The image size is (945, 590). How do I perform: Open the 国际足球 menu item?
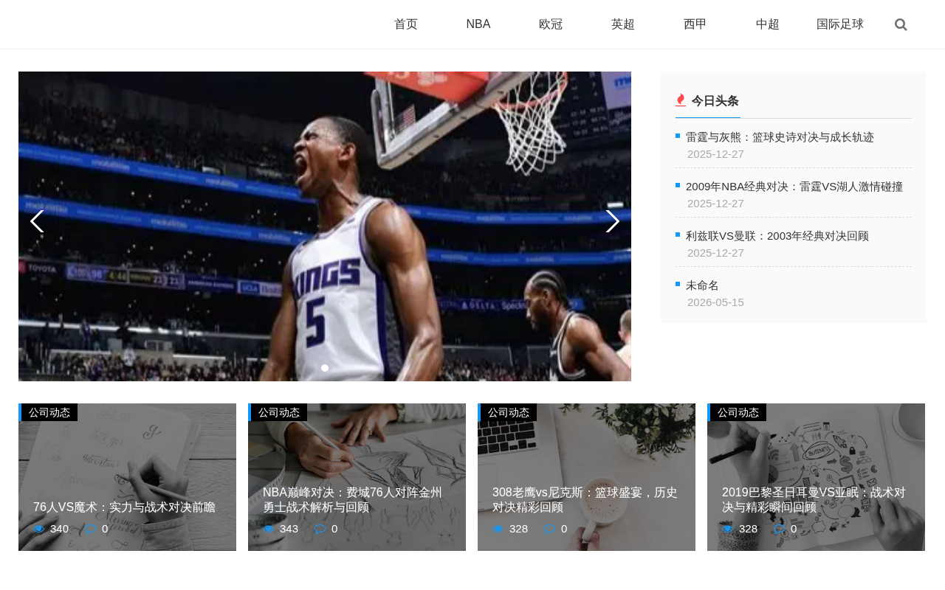840,24
